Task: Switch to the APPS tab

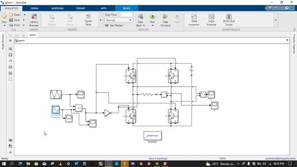Action: (x=103, y=8)
